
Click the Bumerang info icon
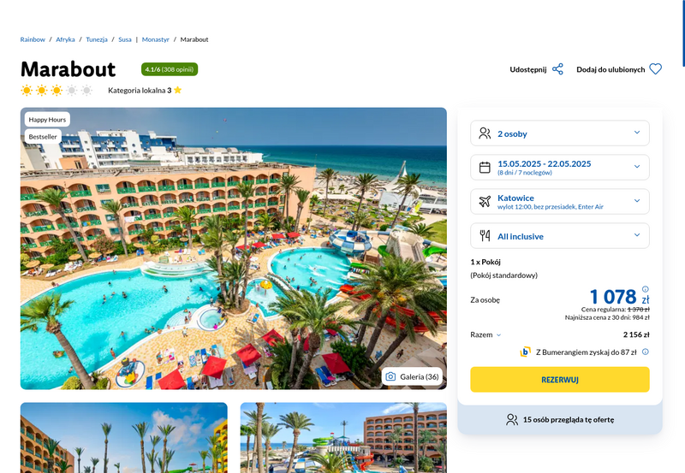[646, 352]
